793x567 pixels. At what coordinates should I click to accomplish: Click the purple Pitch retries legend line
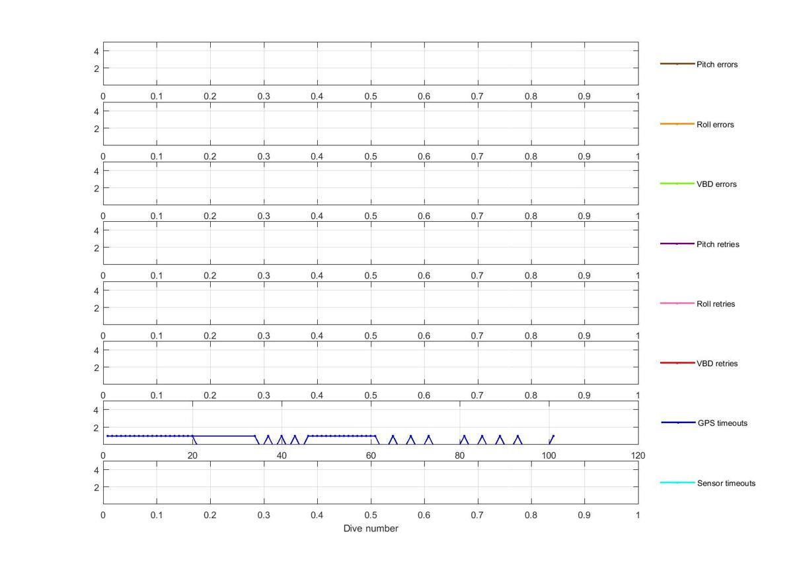coord(677,244)
